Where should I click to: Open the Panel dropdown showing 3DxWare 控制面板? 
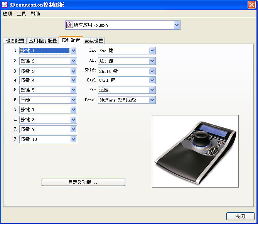coord(152,100)
